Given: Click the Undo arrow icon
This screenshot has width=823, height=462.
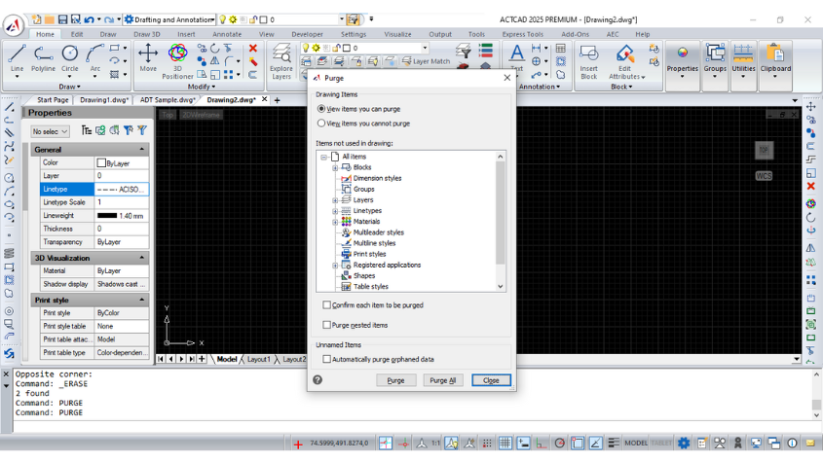Looking at the screenshot, I should tap(89, 19).
